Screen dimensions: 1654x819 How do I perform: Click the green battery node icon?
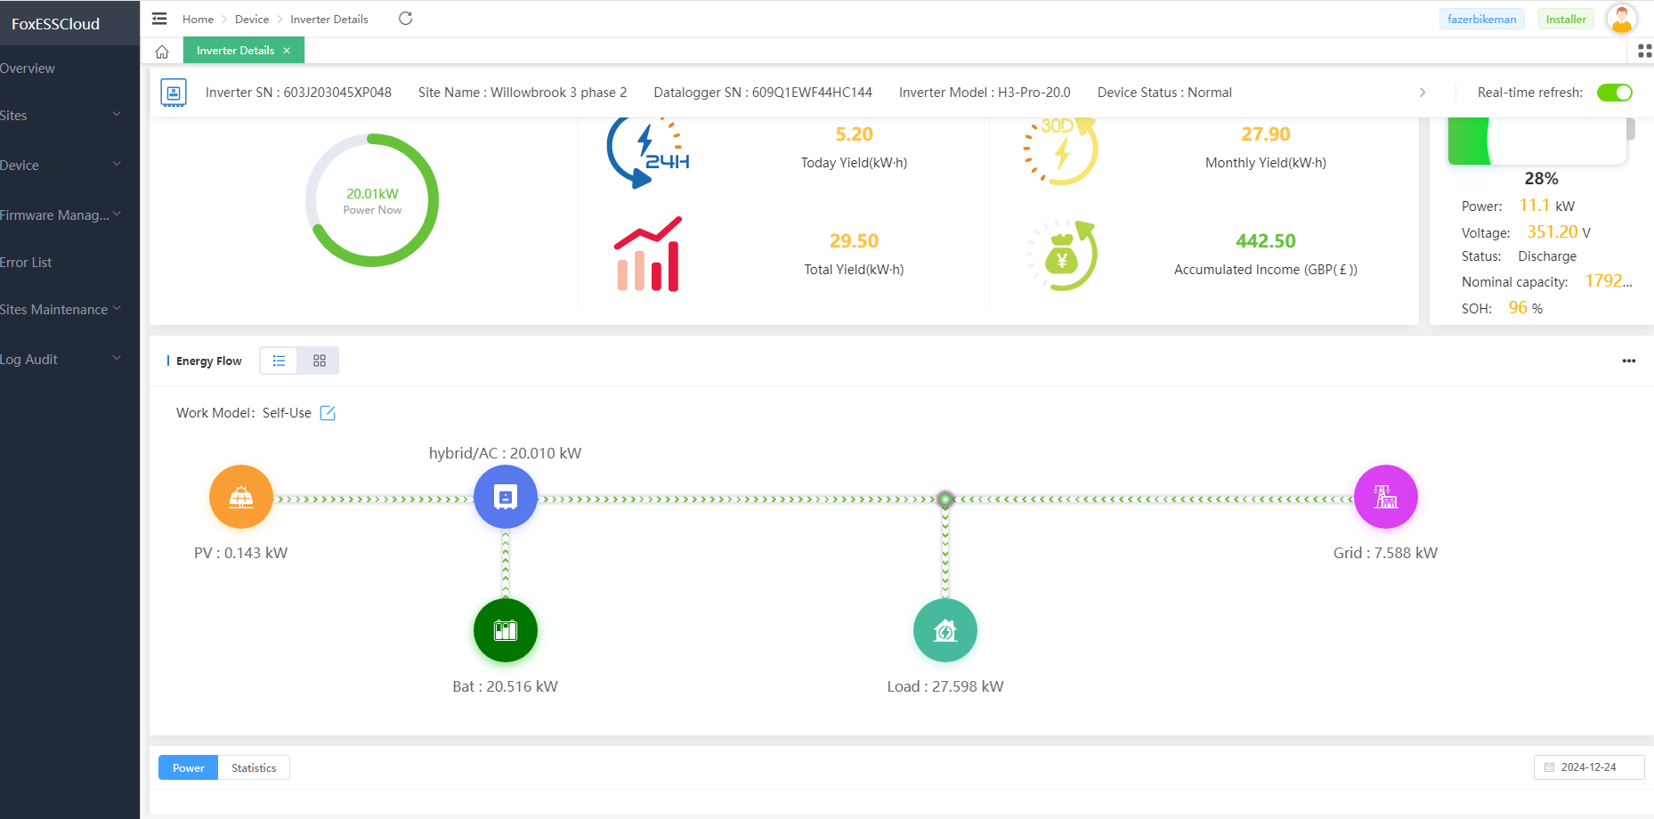(505, 630)
